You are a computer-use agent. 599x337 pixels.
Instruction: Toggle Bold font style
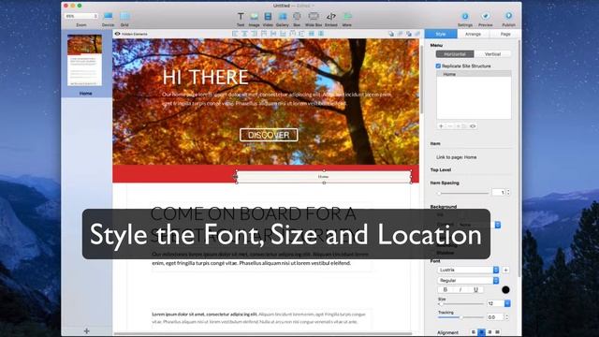point(446,289)
